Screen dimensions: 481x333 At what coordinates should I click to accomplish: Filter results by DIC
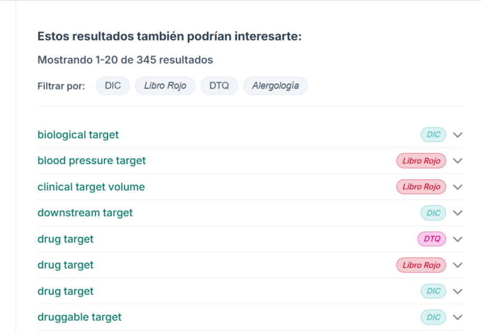pos(112,86)
